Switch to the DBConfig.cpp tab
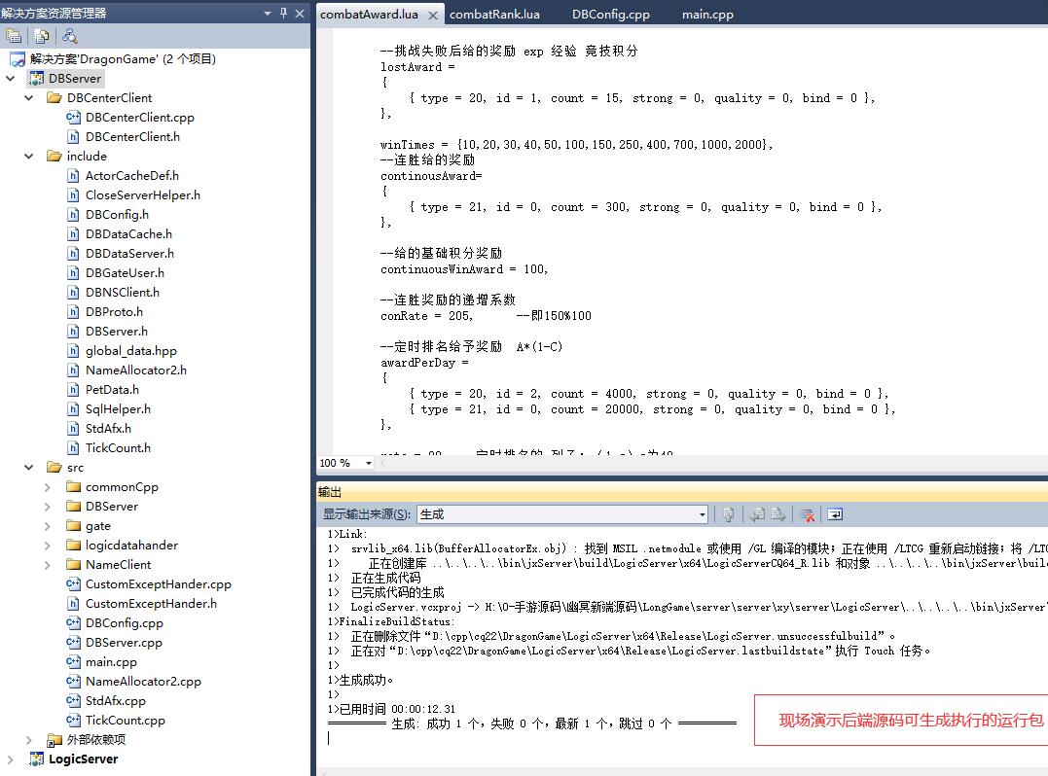This screenshot has width=1048, height=776. click(610, 15)
